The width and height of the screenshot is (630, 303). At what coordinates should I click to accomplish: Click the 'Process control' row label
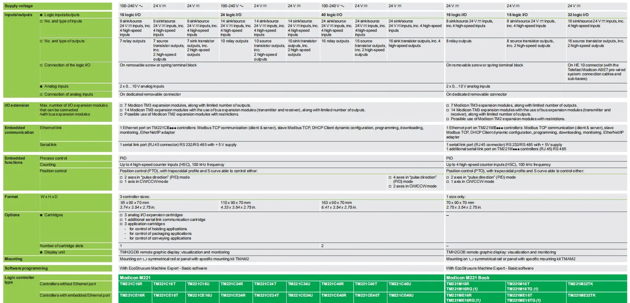(x=53, y=158)
